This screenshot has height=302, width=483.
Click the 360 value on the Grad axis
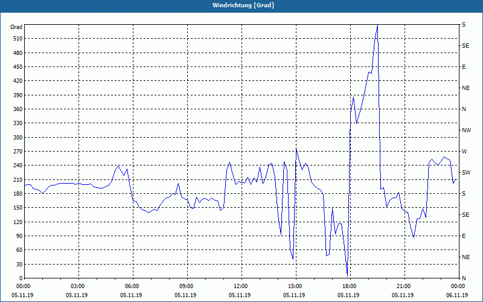[x=18, y=109]
